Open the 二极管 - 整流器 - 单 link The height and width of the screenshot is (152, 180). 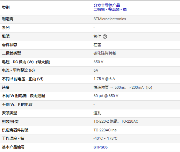[110, 9]
